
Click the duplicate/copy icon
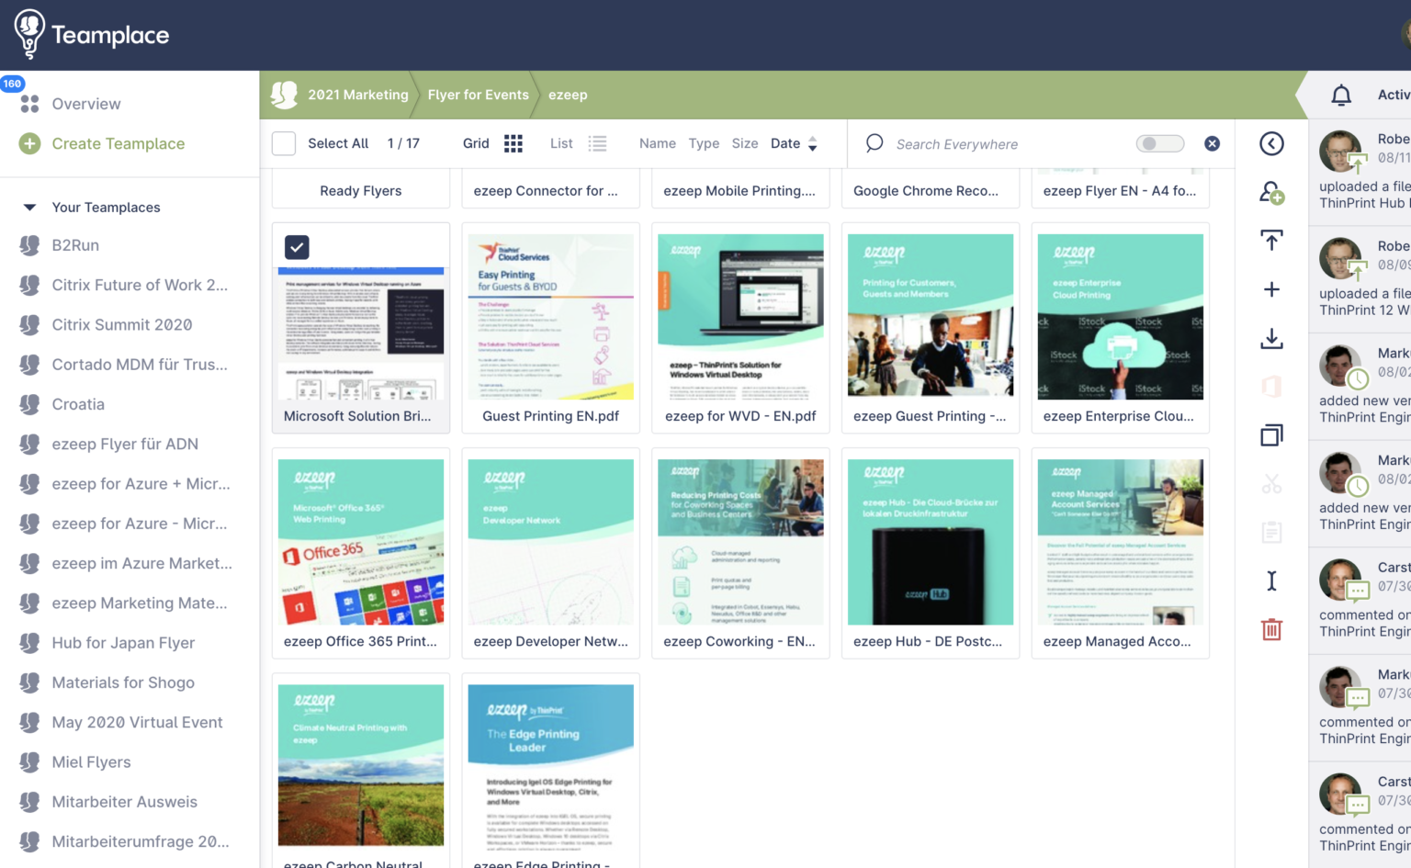[x=1271, y=434]
